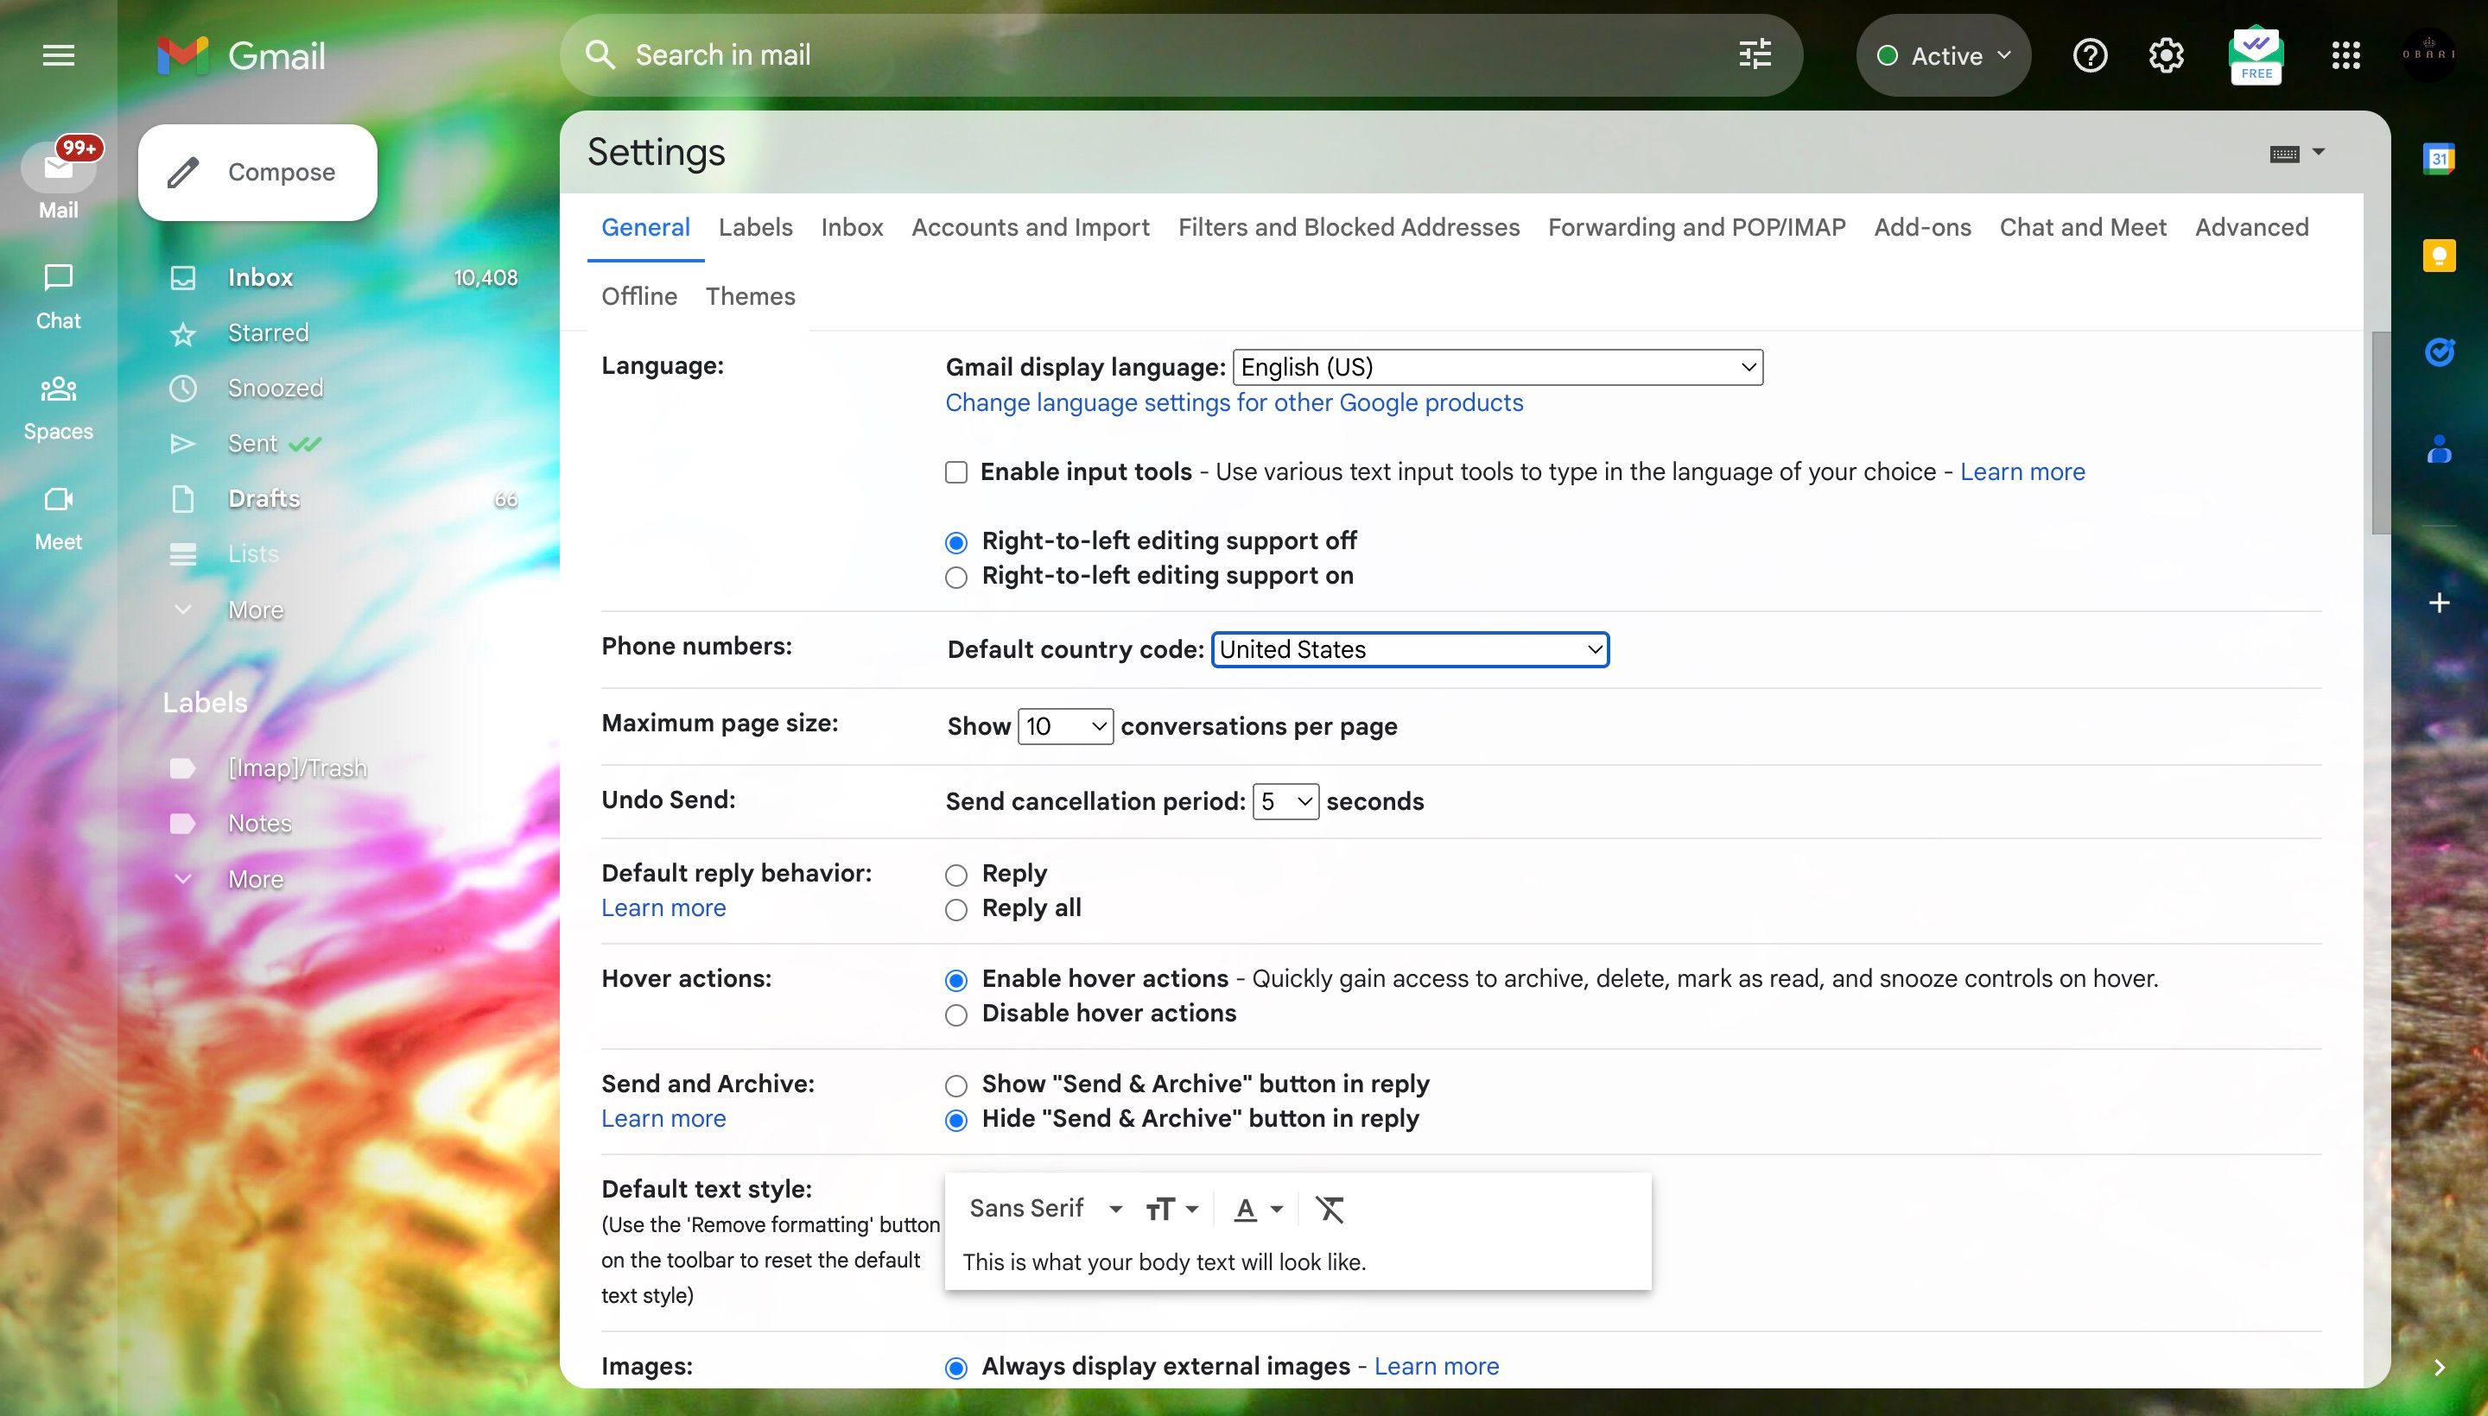Image resolution: width=2488 pixels, height=1416 pixels.
Task: Select Right-to-left editing support on
Action: (x=955, y=577)
